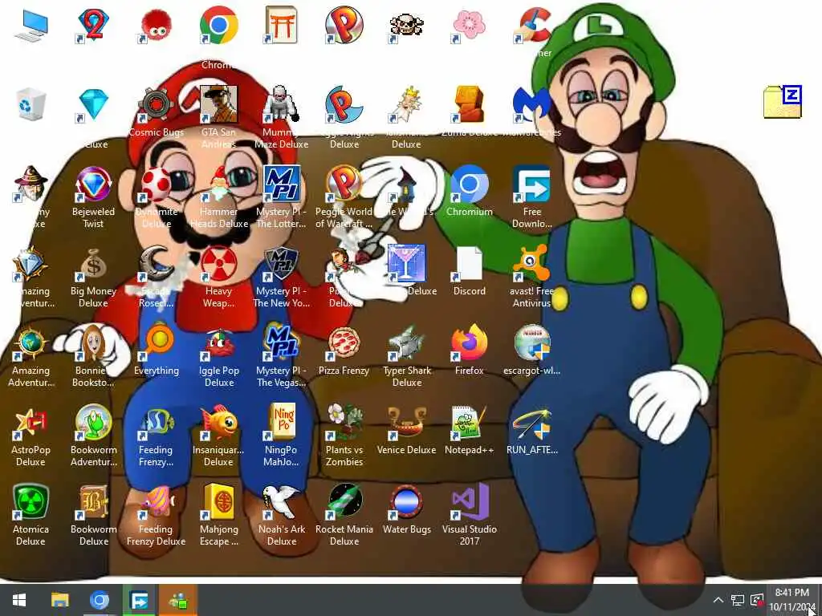This screenshot has width=822, height=616.
Task: Open the Rocket Mania Deluxe icon
Action: [344, 514]
